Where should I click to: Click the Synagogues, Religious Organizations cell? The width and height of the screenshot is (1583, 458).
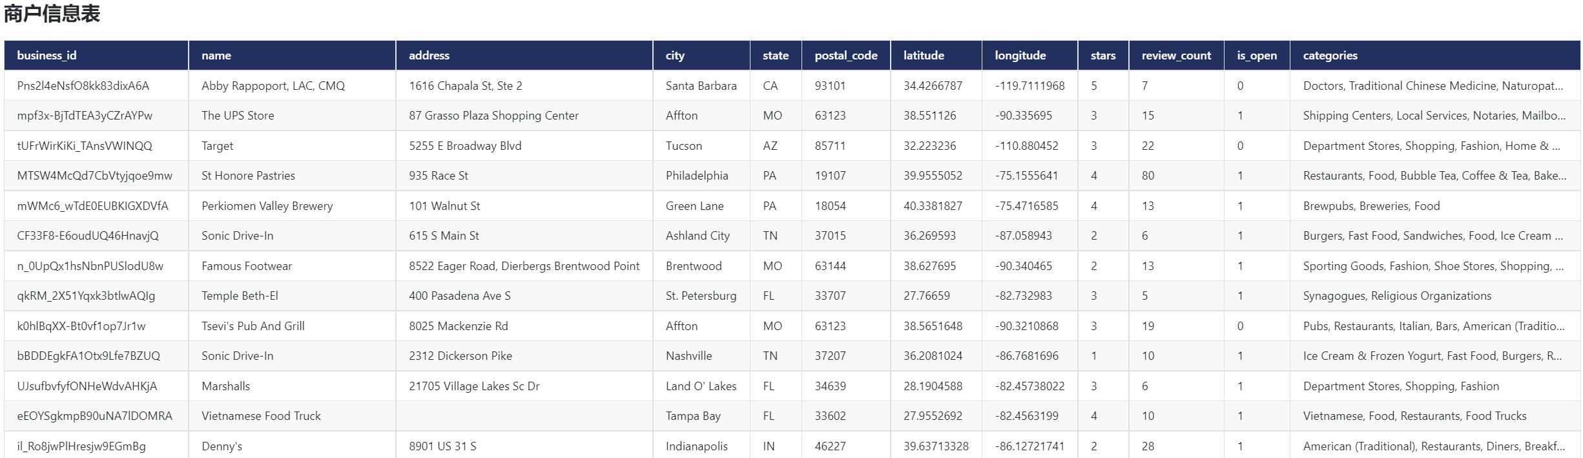pyautogui.click(x=1397, y=296)
